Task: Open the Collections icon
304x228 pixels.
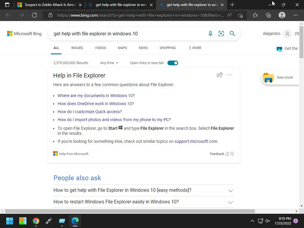Action: 268,15
